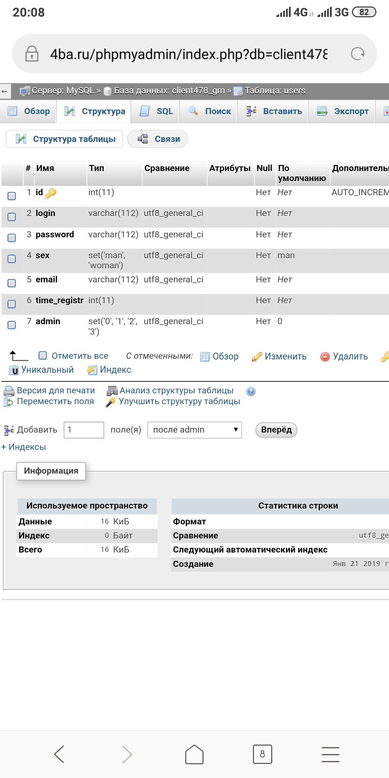Select the password column checkbox

(12, 238)
